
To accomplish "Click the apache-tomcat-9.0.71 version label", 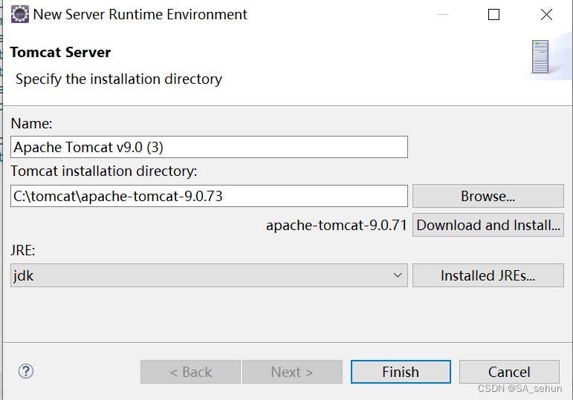I will tap(336, 225).
